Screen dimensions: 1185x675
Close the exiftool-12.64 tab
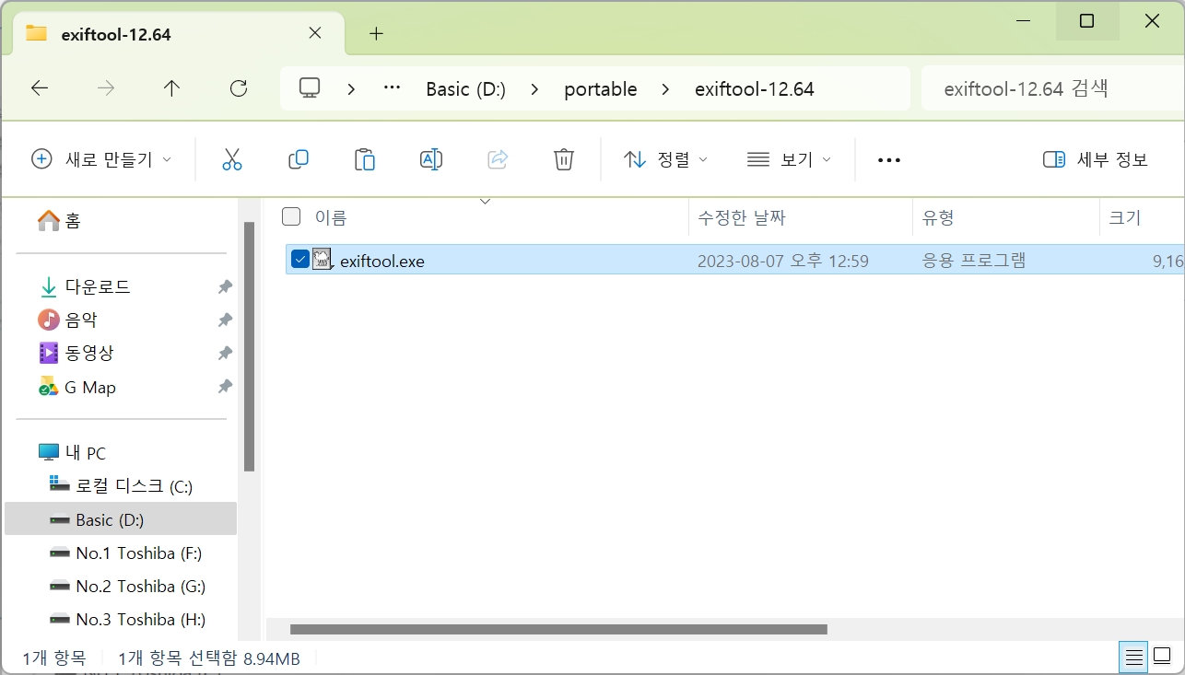tap(315, 33)
